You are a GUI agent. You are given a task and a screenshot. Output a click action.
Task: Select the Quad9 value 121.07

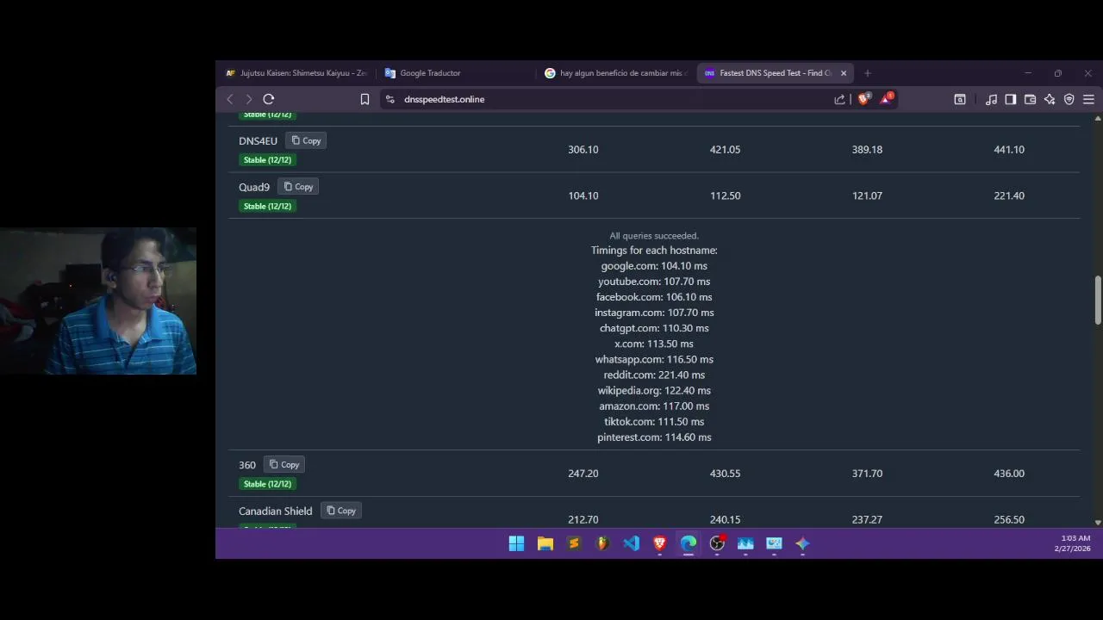tap(867, 195)
